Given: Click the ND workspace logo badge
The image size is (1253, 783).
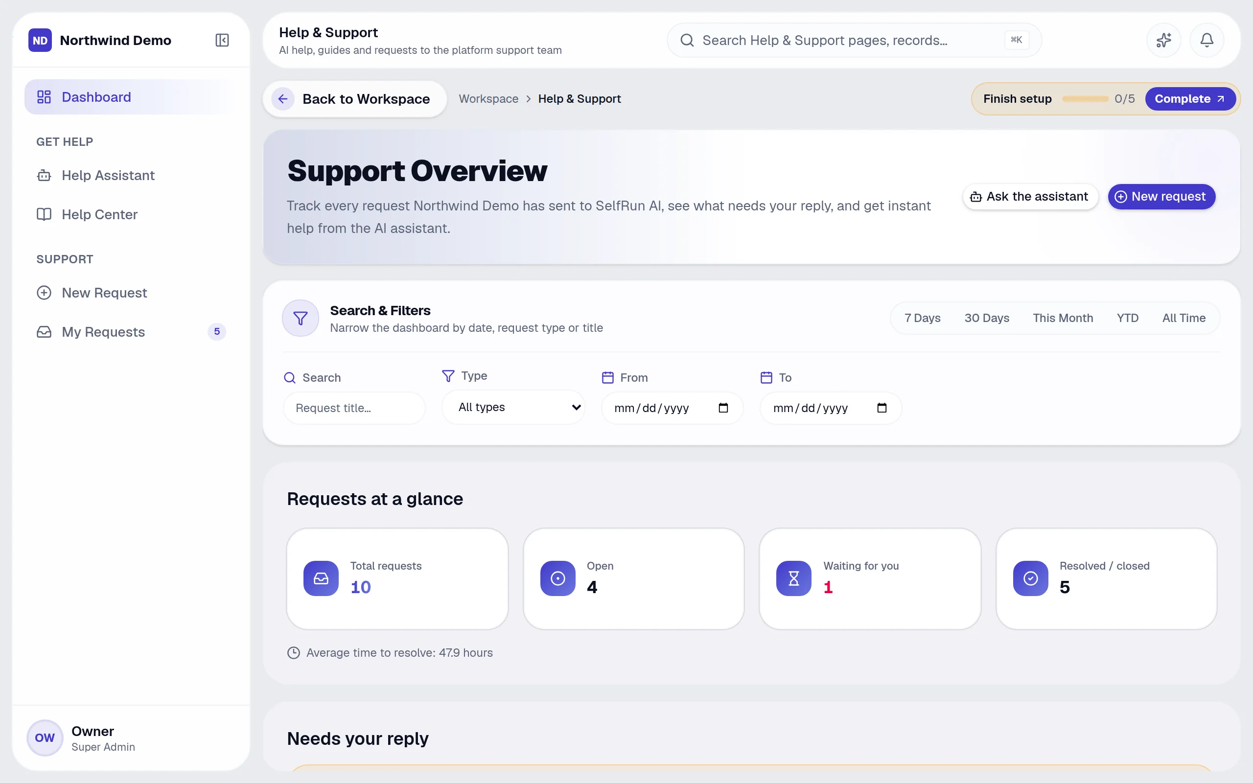Looking at the screenshot, I should pos(40,41).
